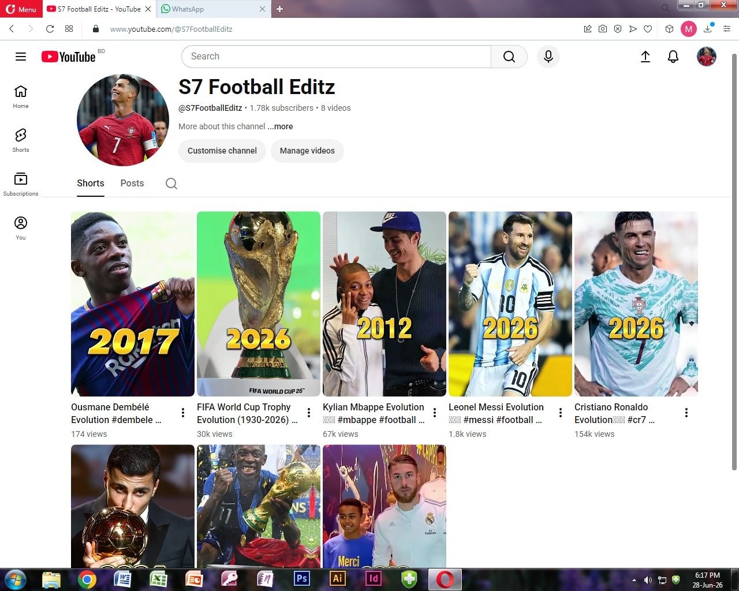739x591 pixels.
Task: Open the Messi 2026 short thumbnail
Action: coord(510,304)
